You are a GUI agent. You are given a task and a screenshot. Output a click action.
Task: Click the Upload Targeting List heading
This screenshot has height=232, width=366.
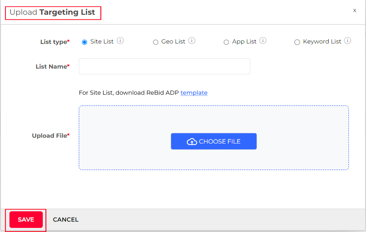coord(52,12)
